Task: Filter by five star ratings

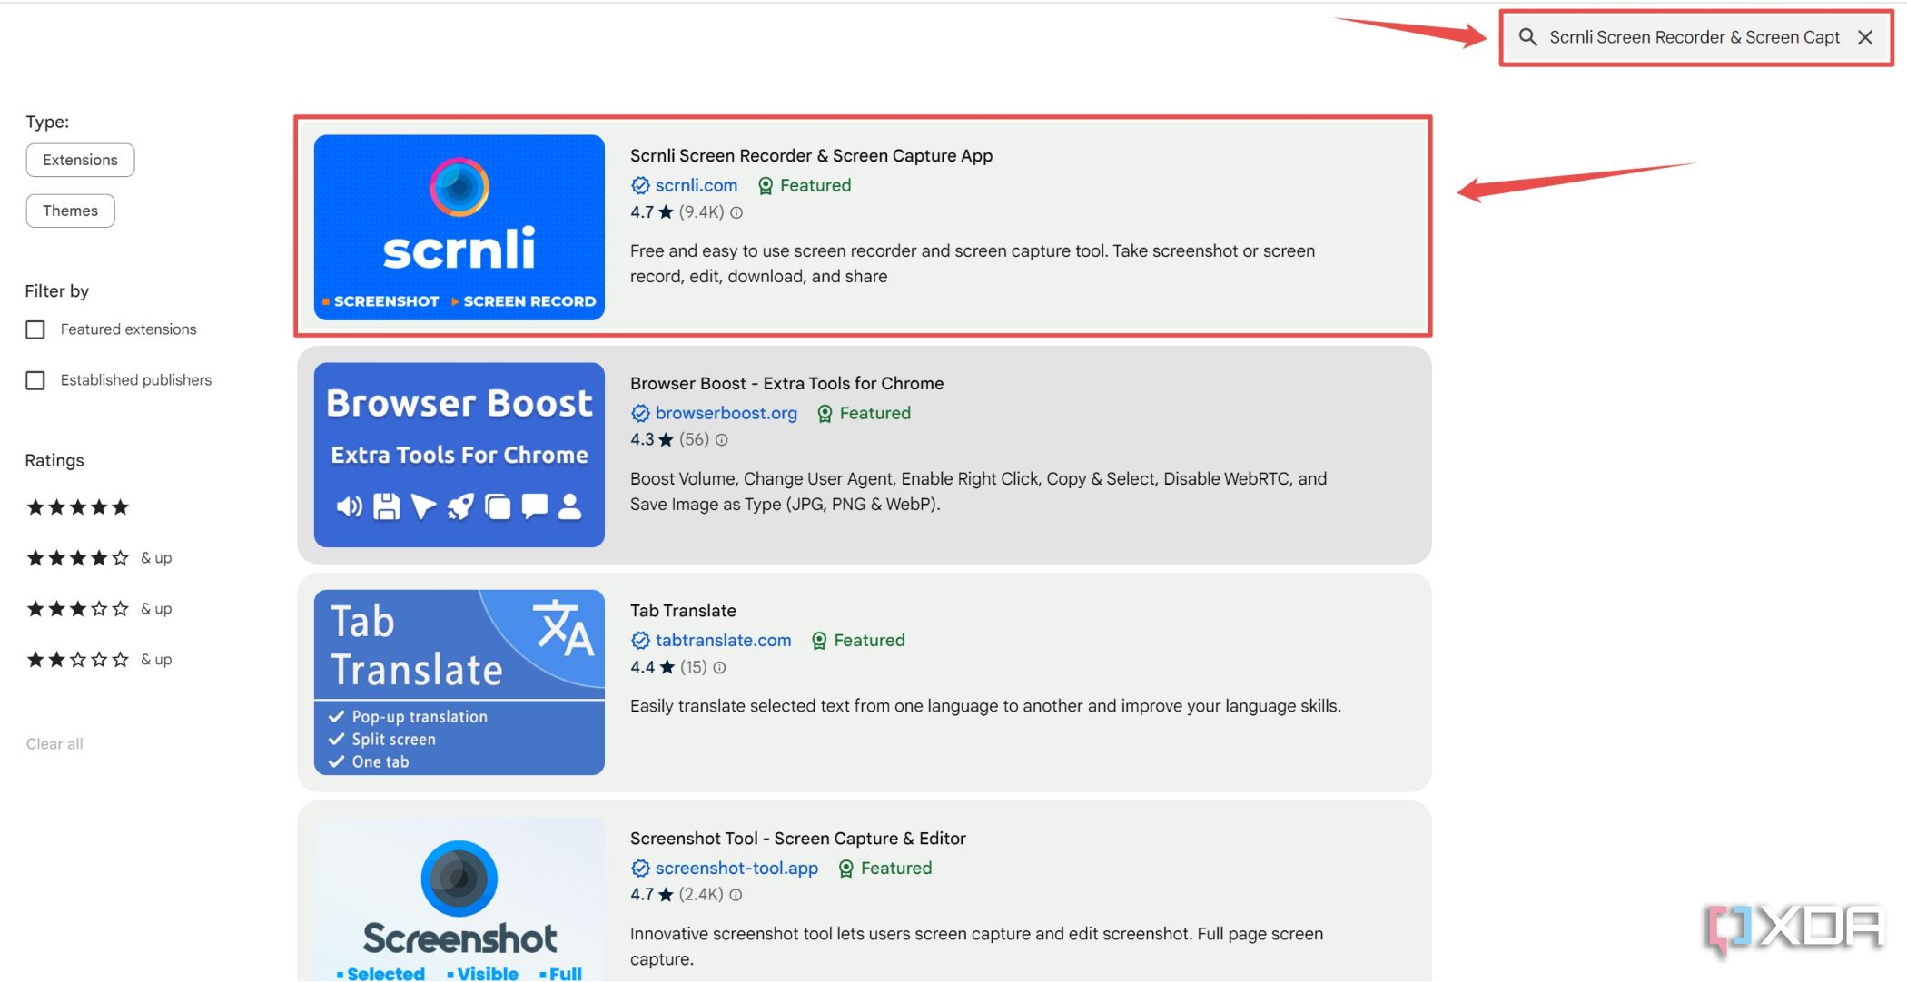Action: [x=77, y=507]
